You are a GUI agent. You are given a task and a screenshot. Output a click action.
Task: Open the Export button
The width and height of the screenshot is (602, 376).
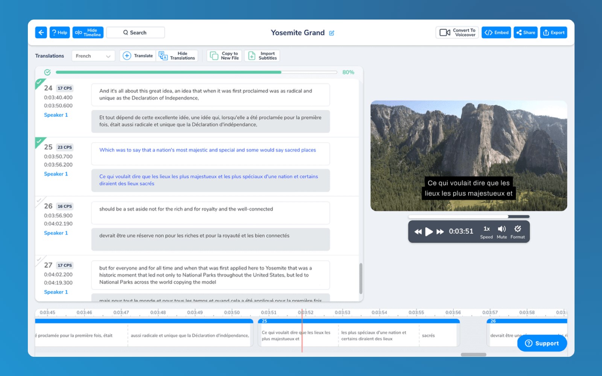(553, 32)
